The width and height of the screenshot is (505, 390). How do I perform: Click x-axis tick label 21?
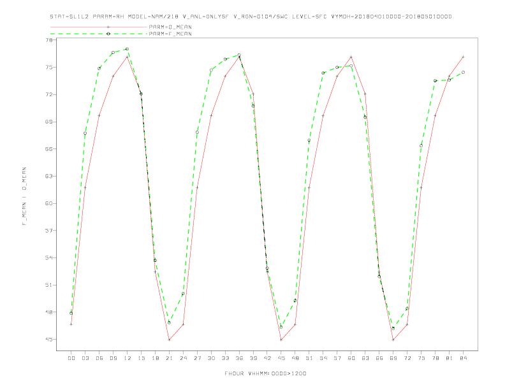[x=169, y=358]
